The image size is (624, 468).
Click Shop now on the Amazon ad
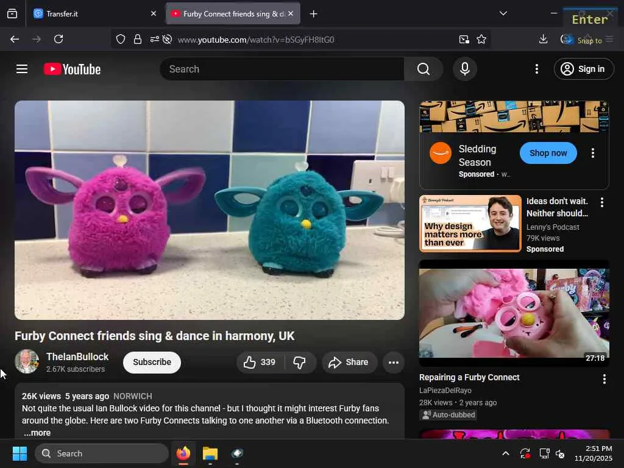[x=548, y=153]
